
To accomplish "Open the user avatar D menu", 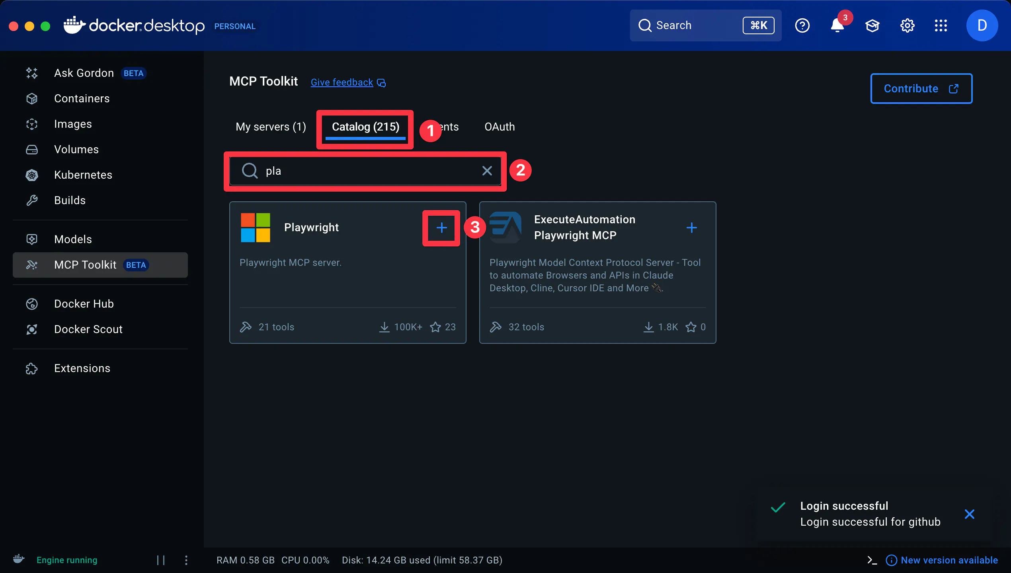I will (982, 25).
